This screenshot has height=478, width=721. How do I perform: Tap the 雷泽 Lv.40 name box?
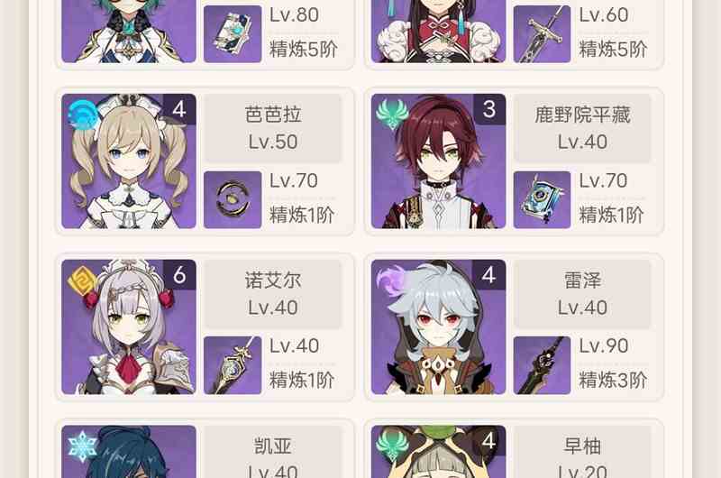click(x=582, y=294)
